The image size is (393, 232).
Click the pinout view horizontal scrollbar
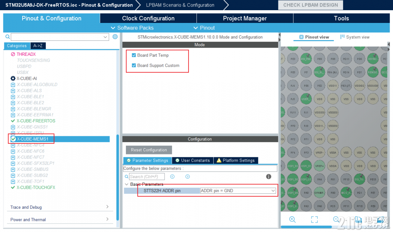[x=306, y=227]
